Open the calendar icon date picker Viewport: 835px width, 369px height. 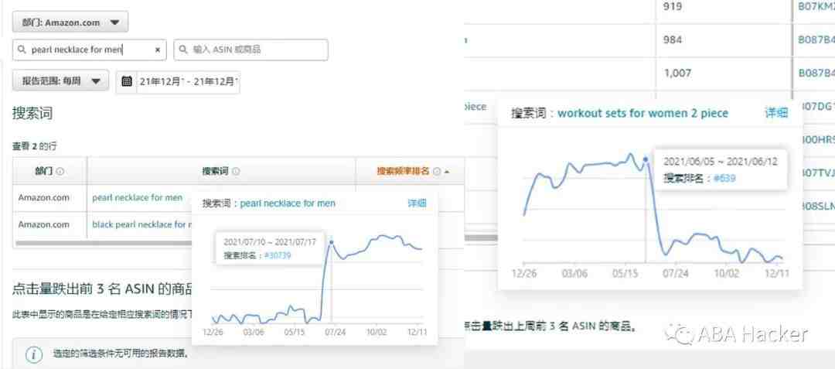click(x=127, y=81)
